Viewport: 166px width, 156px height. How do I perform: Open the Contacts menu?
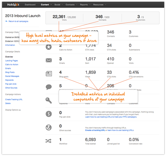(70, 5)
